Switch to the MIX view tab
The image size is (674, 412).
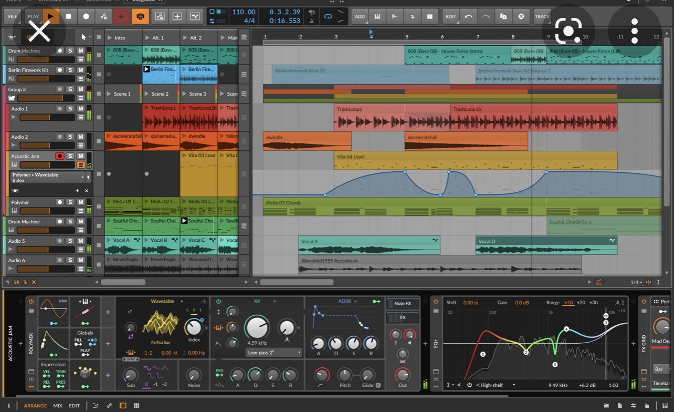(x=58, y=406)
